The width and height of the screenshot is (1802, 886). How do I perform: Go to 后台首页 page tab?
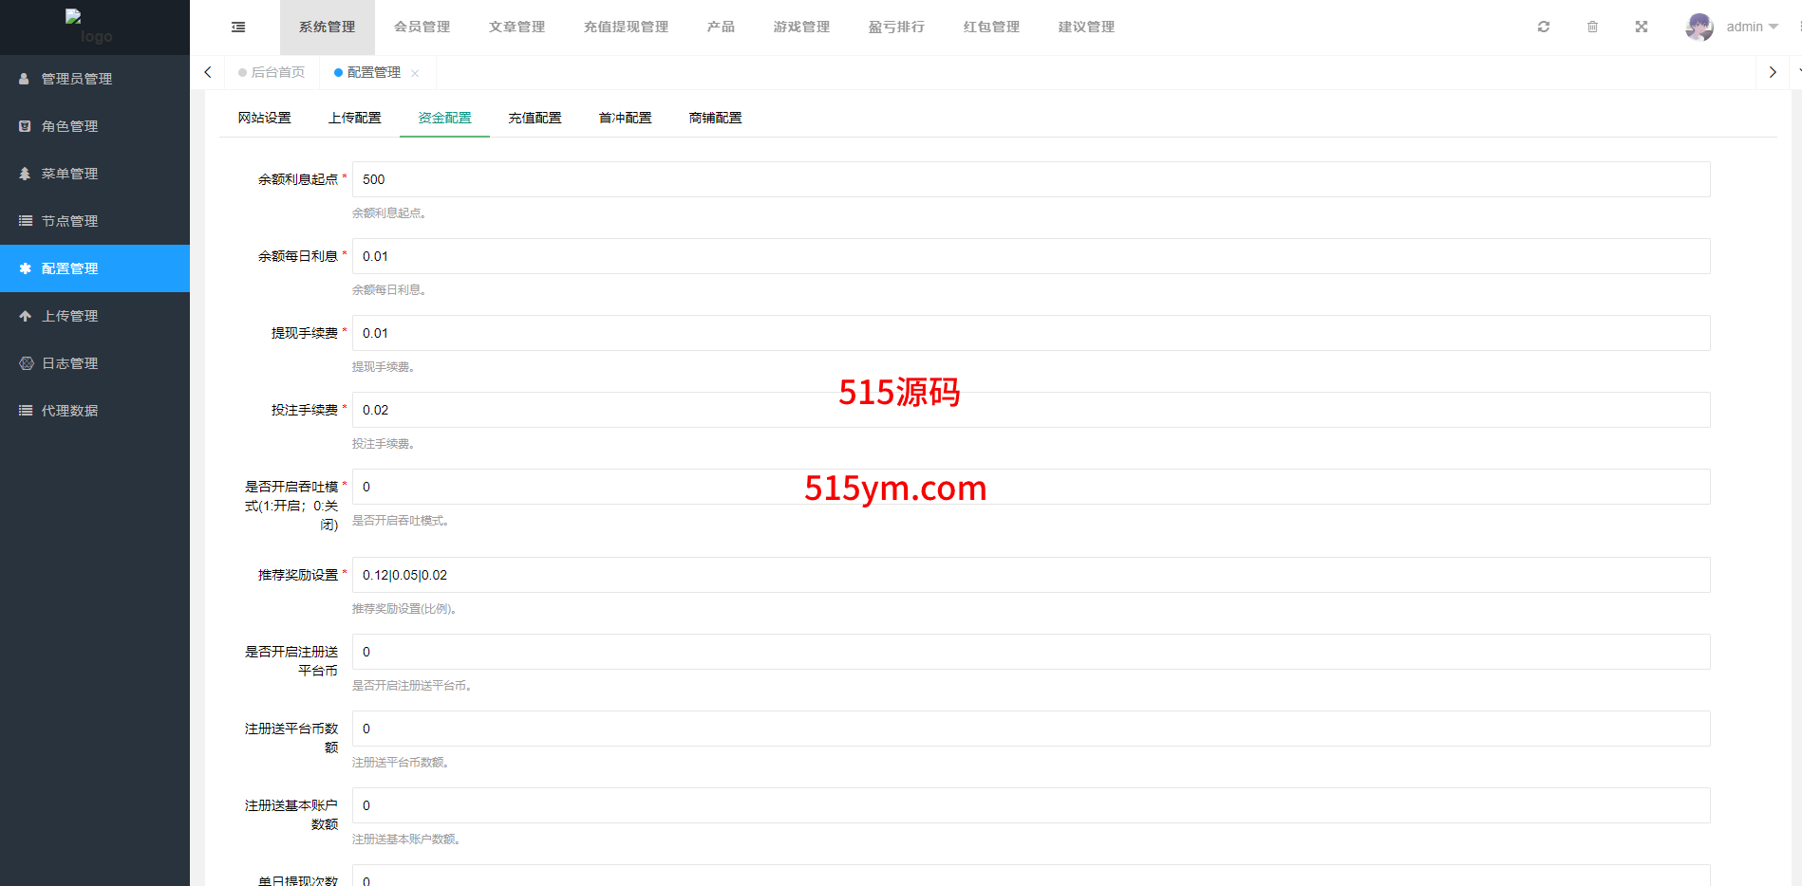(x=272, y=72)
